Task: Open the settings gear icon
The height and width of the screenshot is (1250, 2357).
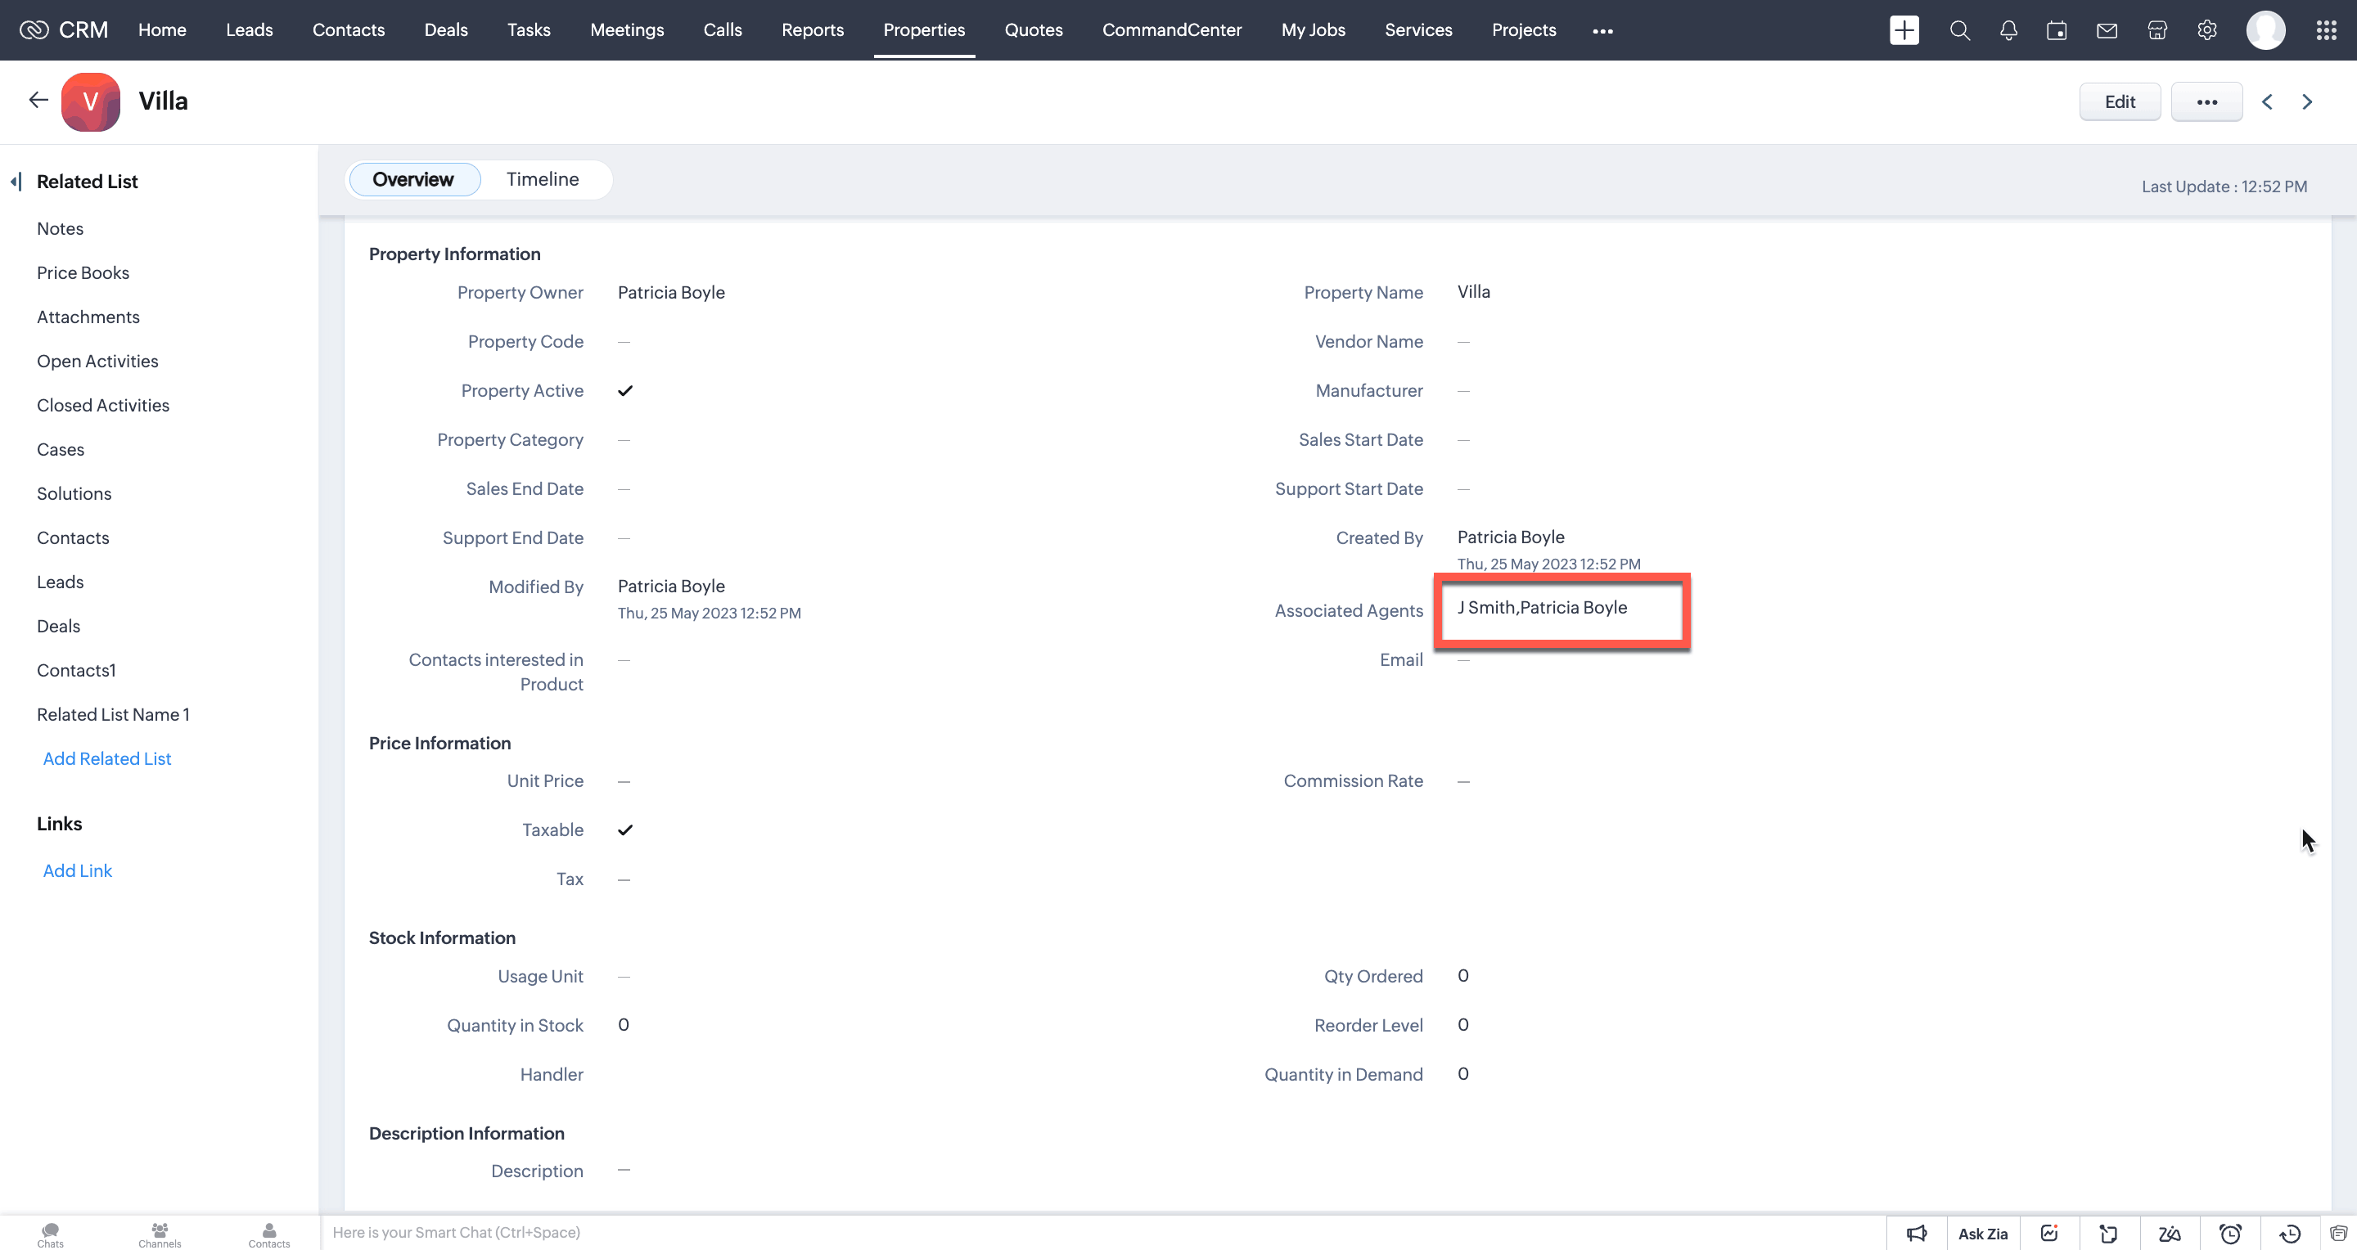Action: click(x=2207, y=30)
